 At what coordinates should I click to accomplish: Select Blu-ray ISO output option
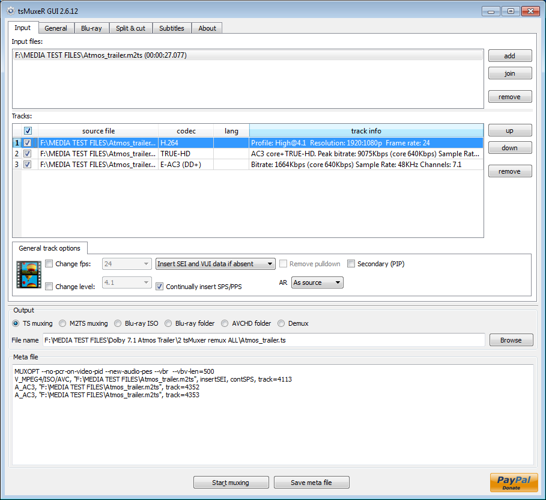point(118,323)
